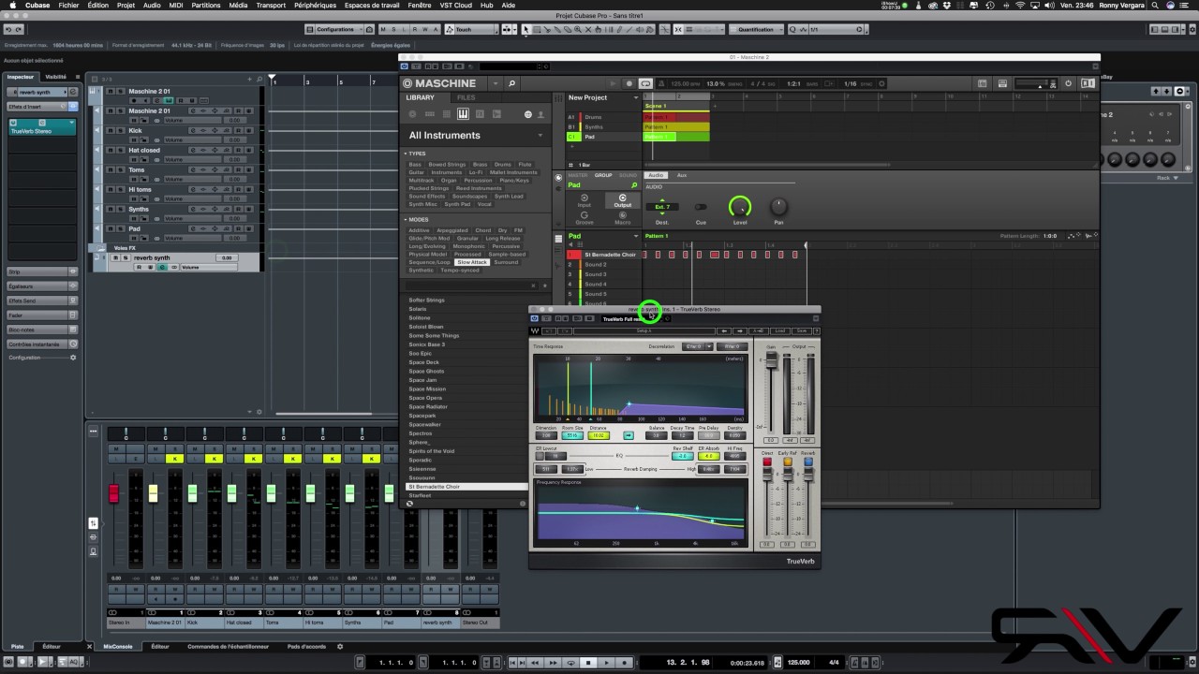Click the TrueVerb Distance value field
The height and width of the screenshot is (674, 1199).
click(x=599, y=435)
